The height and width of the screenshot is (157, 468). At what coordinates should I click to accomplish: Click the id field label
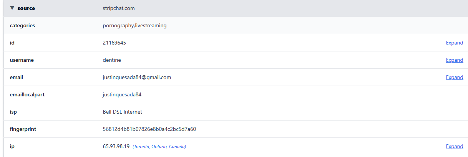click(12, 43)
